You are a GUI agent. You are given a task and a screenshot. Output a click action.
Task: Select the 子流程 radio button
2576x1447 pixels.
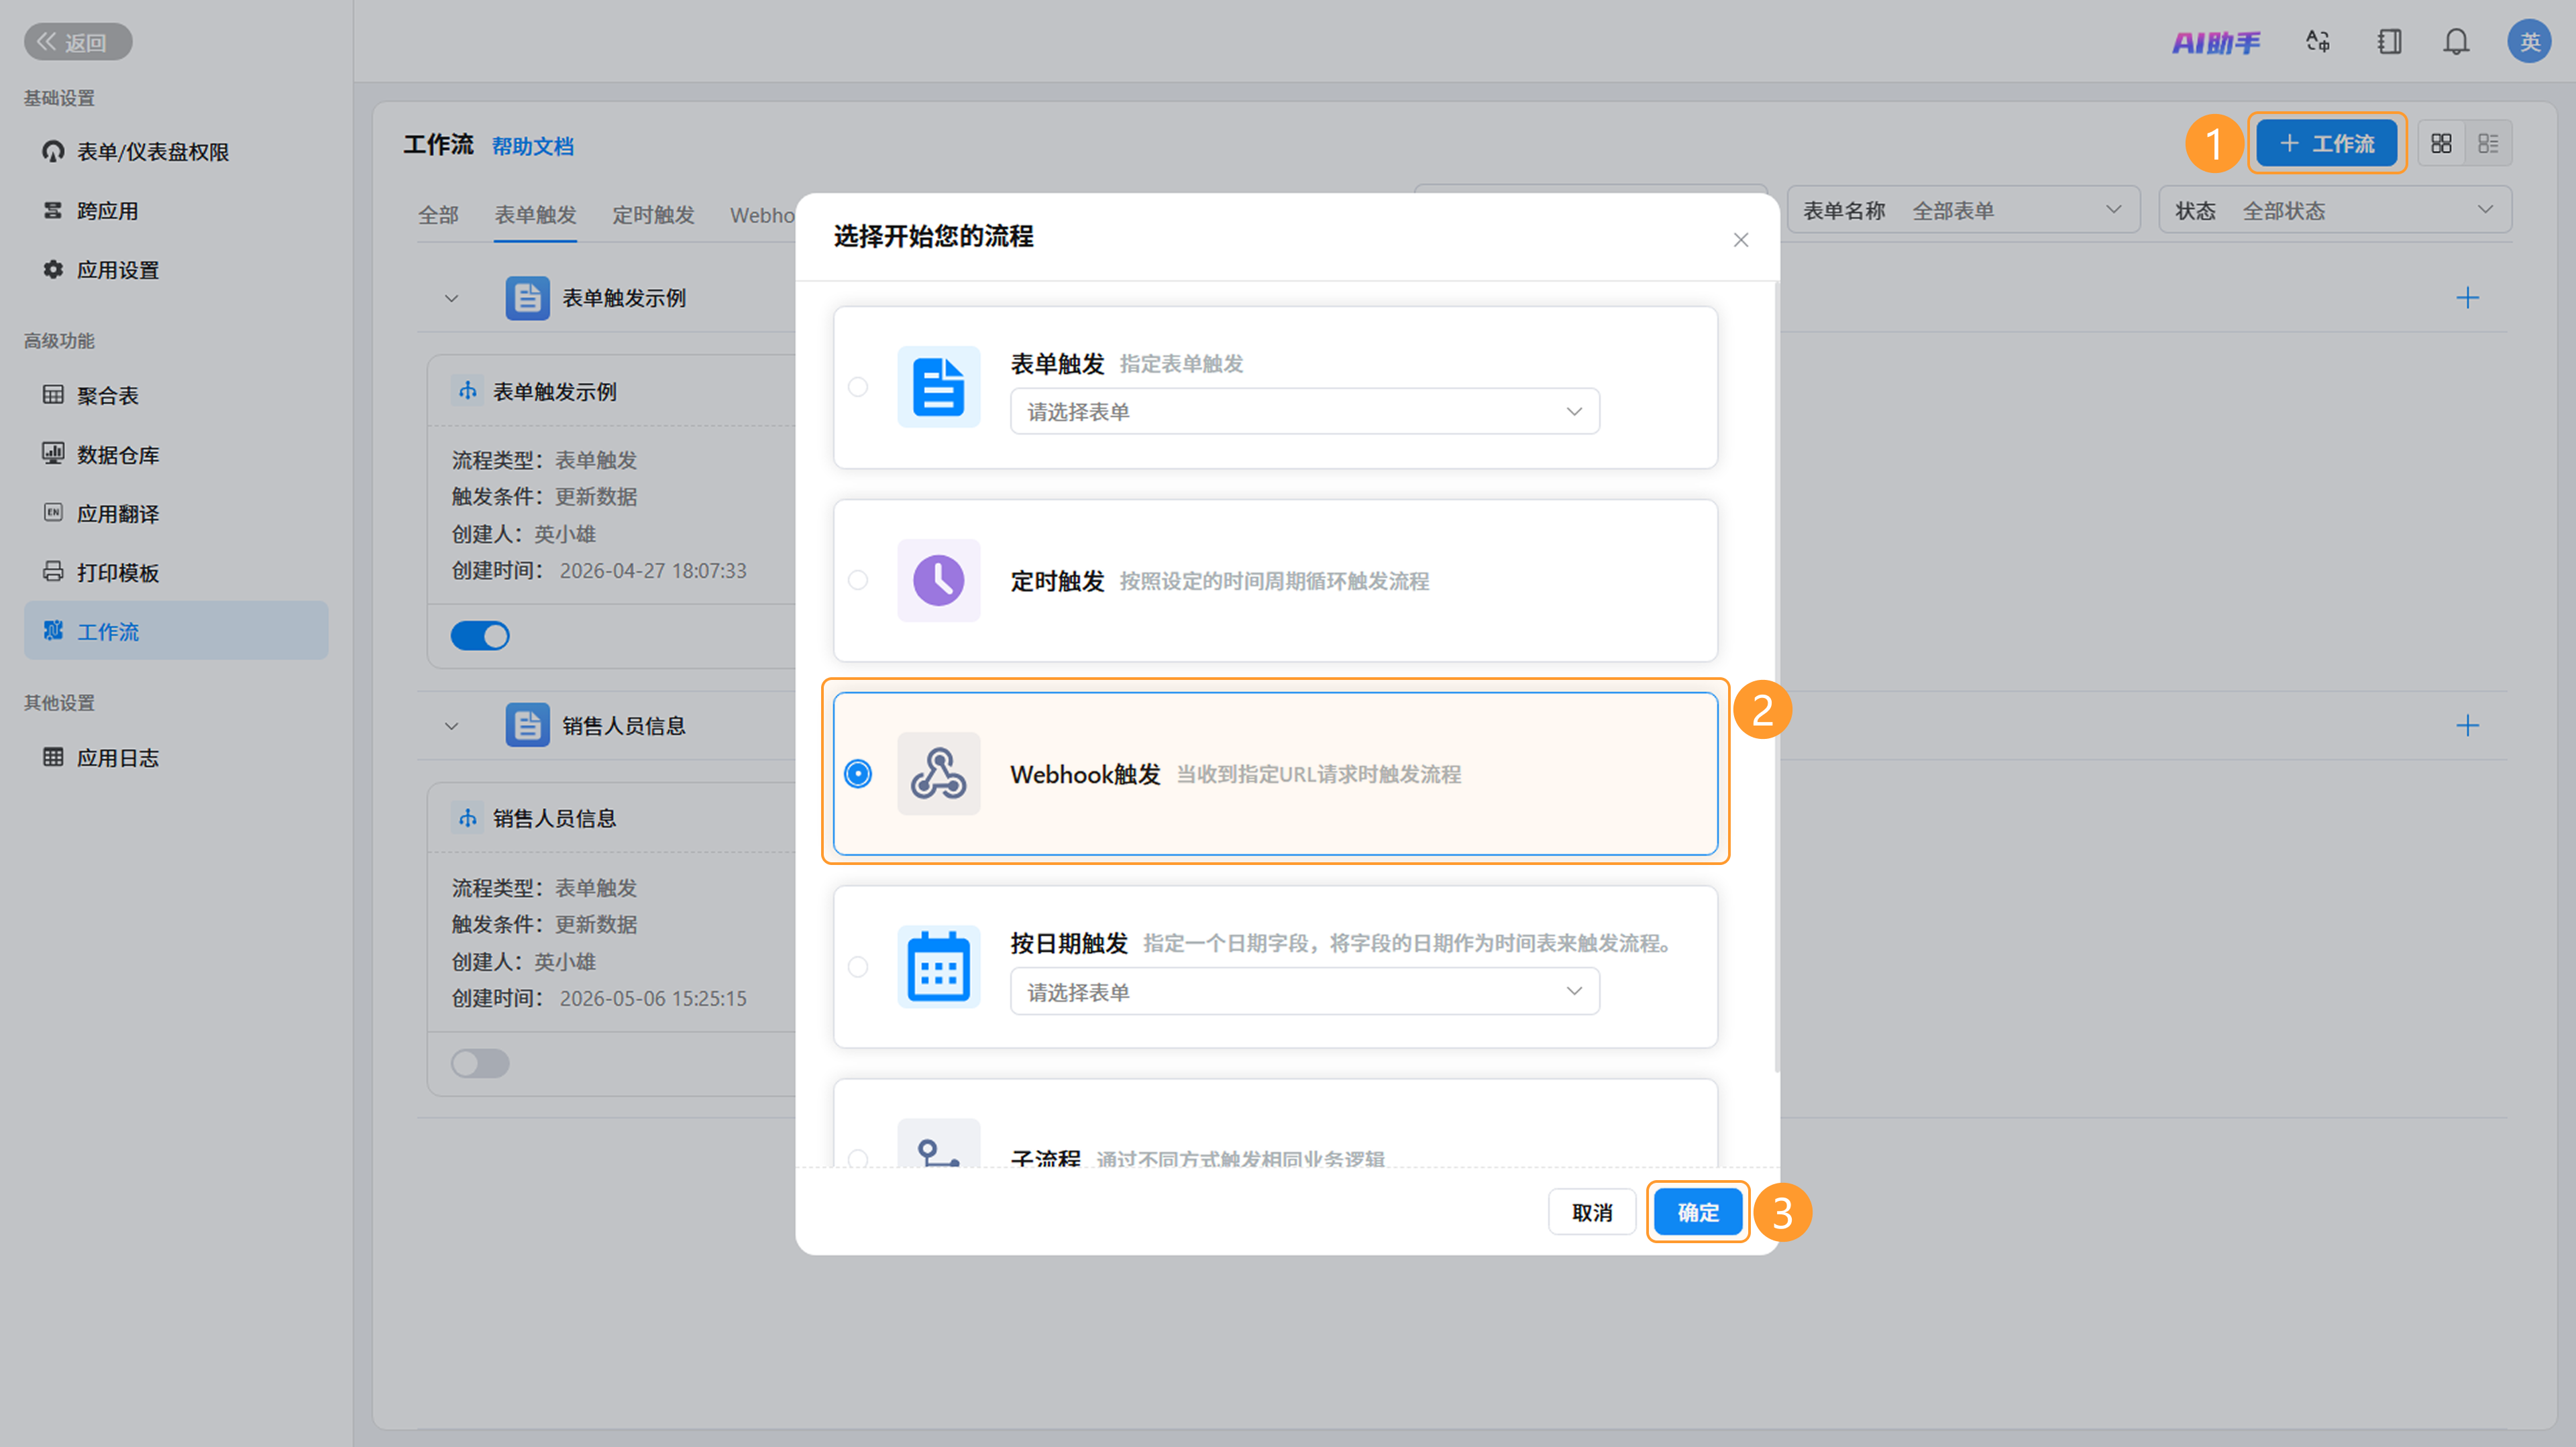[x=858, y=1158]
